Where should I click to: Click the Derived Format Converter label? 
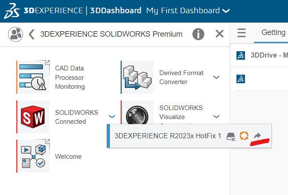(x=181, y=77)
